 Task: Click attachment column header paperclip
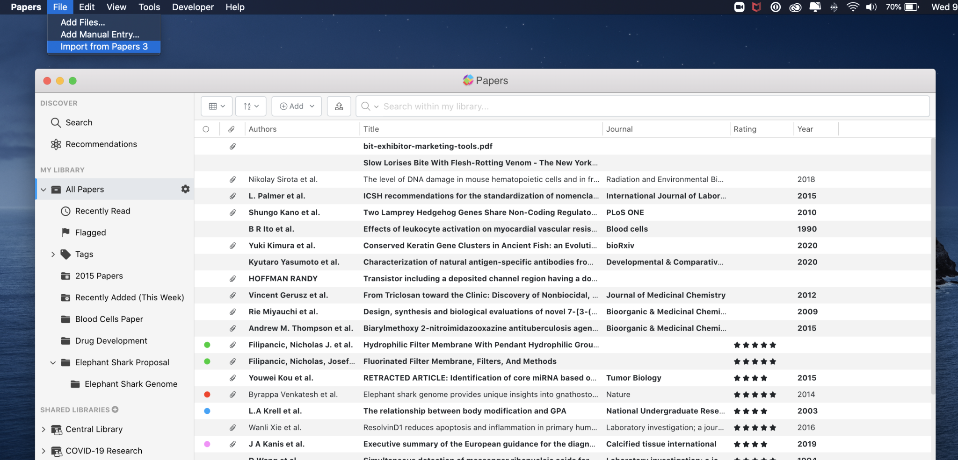tap(232, 129)
